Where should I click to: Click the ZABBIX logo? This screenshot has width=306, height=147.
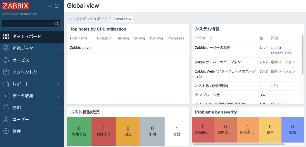16,6
